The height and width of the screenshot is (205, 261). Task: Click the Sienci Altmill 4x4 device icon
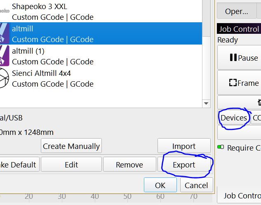tap(4, 78)
